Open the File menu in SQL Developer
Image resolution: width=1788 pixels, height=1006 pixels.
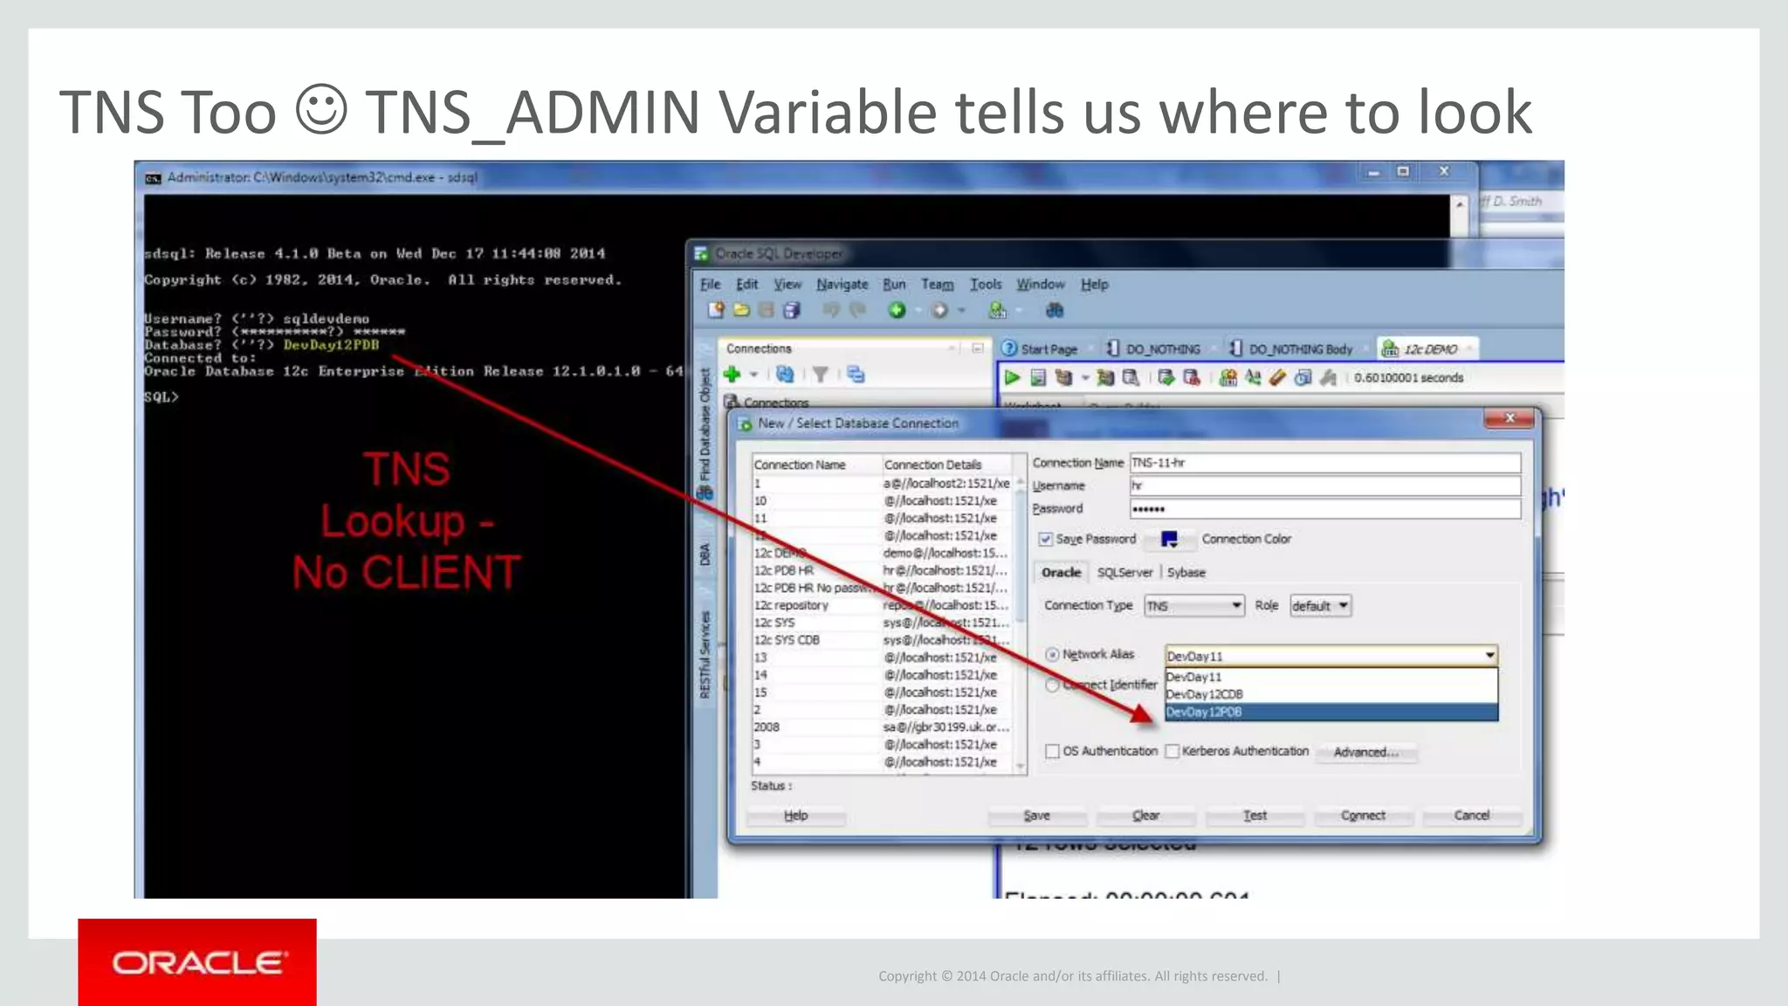click(710, 284)
